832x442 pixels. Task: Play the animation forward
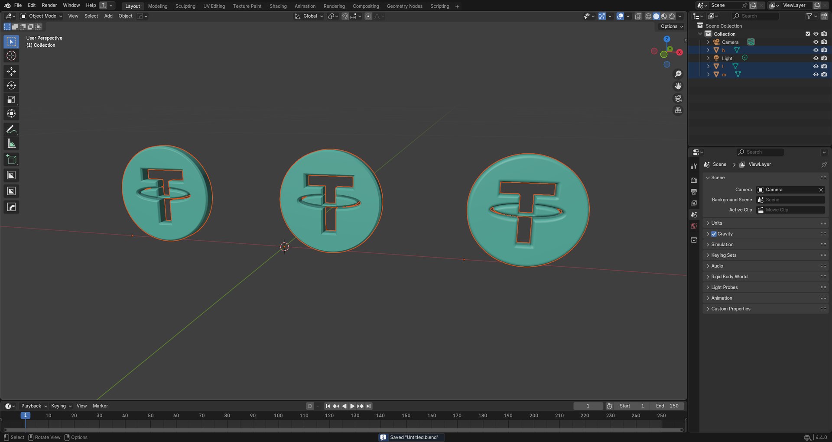click(x=352, y=406)
